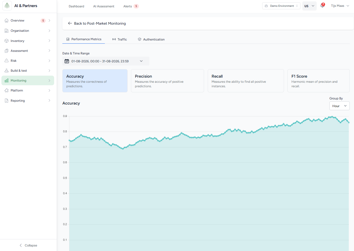Click the back arrow icon
354x251 pixels.
pyautogui.click(x=70, y=23)
